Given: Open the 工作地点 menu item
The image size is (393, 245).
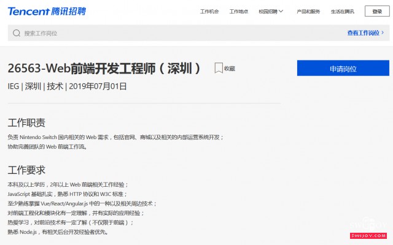Looking at the screenshot, I should click(239, 12).
